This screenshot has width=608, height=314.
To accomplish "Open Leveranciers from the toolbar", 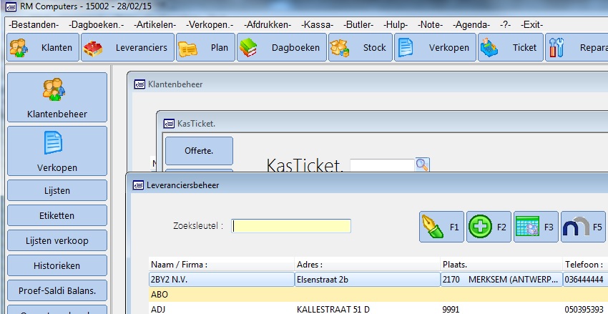I will click(126, 48).
